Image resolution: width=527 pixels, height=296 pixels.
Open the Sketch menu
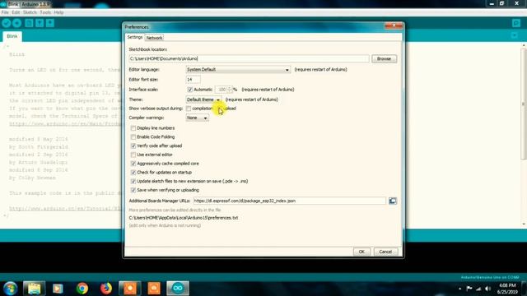[30, 12]
